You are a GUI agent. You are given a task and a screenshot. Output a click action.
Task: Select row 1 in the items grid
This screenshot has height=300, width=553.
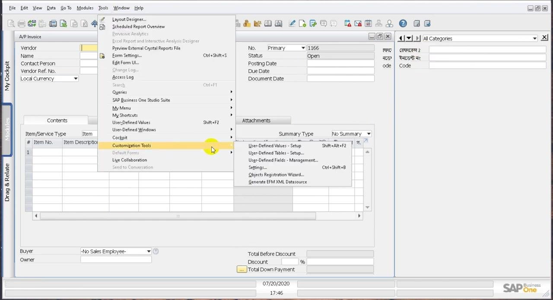click(28, 152)
